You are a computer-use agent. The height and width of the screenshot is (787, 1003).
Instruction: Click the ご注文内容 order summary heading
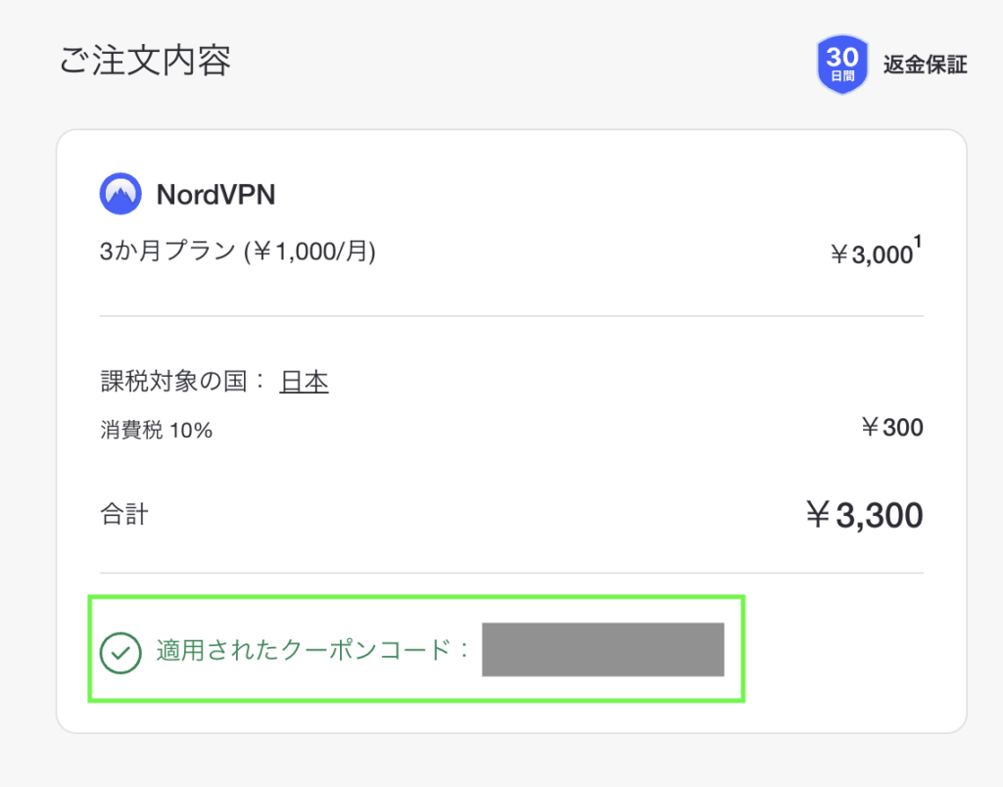(145, 62)
